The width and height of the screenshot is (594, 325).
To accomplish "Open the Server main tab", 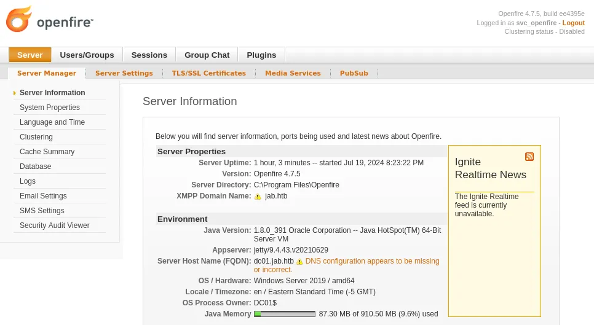I will pos(30,55).
